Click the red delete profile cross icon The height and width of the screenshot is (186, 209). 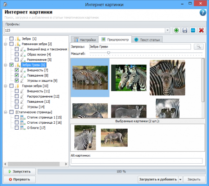click(201, 30)
